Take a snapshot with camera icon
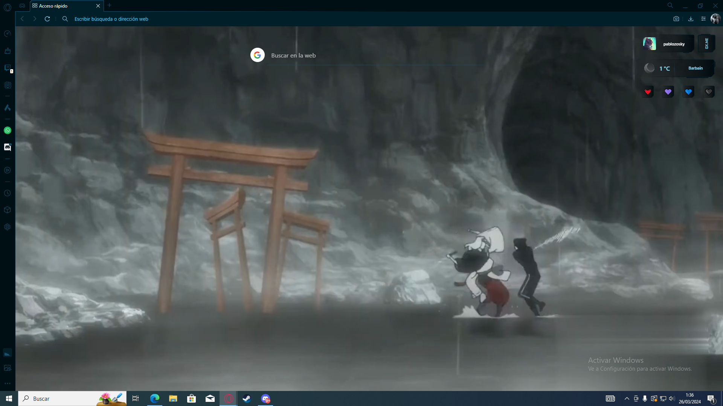The width and height of the screenshot is (723, 406). pos(676,19)
